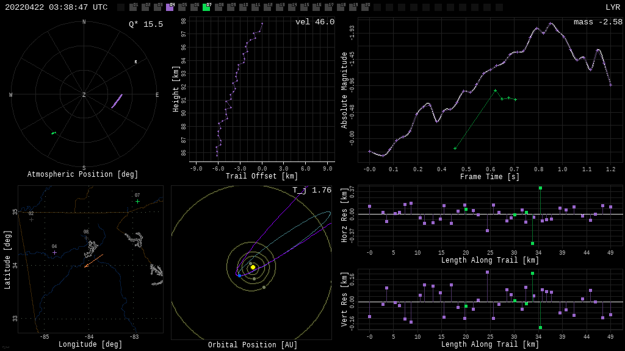Click the vel 46.0 readout

tap(314, 22)
